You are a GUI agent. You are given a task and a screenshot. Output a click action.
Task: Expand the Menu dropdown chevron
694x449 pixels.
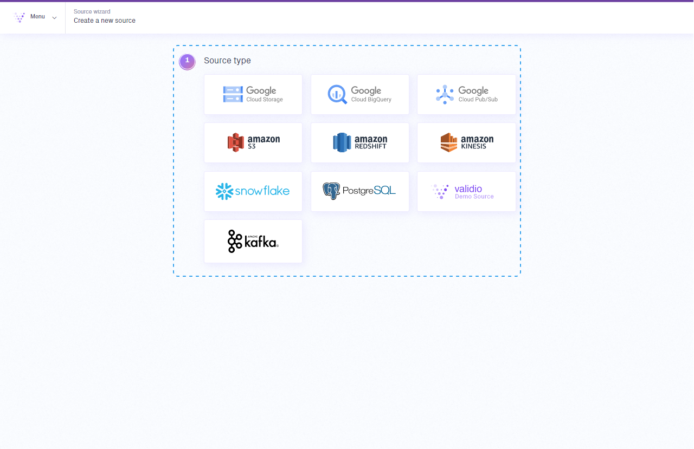click(54, 18)
